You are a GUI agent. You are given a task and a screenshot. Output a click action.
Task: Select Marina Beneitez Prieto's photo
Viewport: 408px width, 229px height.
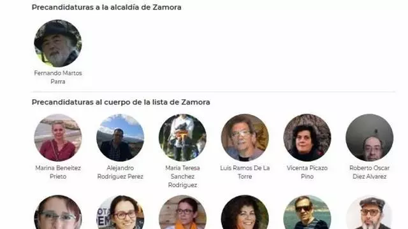point(58,137)
